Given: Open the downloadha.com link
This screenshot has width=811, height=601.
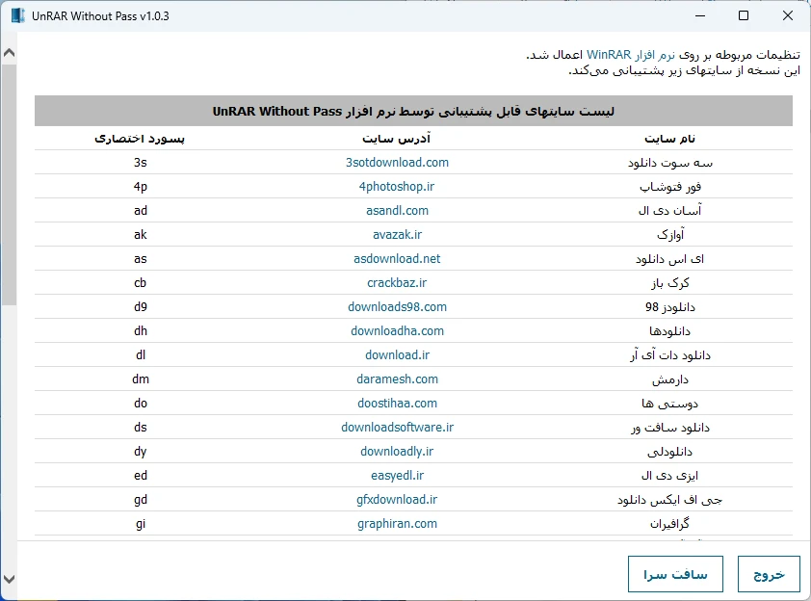Looking at the screenshot, I should [397, 331].
